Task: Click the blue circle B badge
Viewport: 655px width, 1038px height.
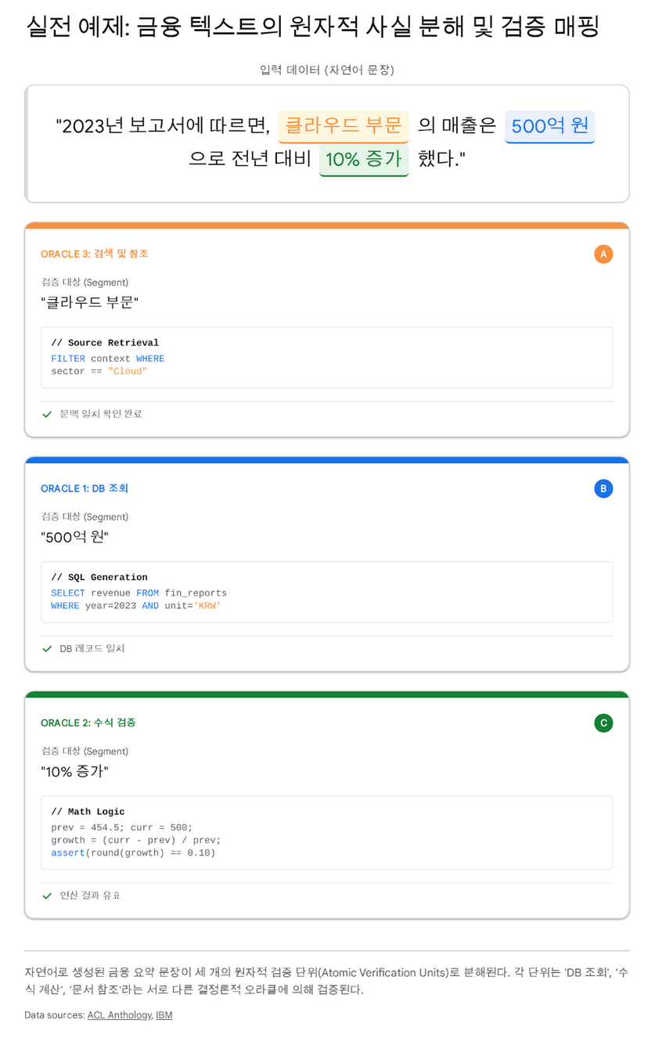Action: (603, 488)
